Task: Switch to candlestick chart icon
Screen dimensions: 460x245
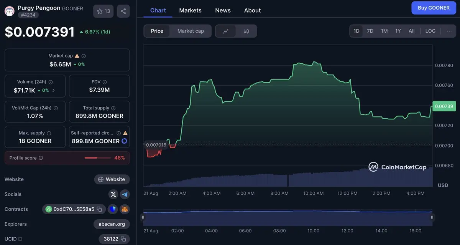Action: click(246, 31)
